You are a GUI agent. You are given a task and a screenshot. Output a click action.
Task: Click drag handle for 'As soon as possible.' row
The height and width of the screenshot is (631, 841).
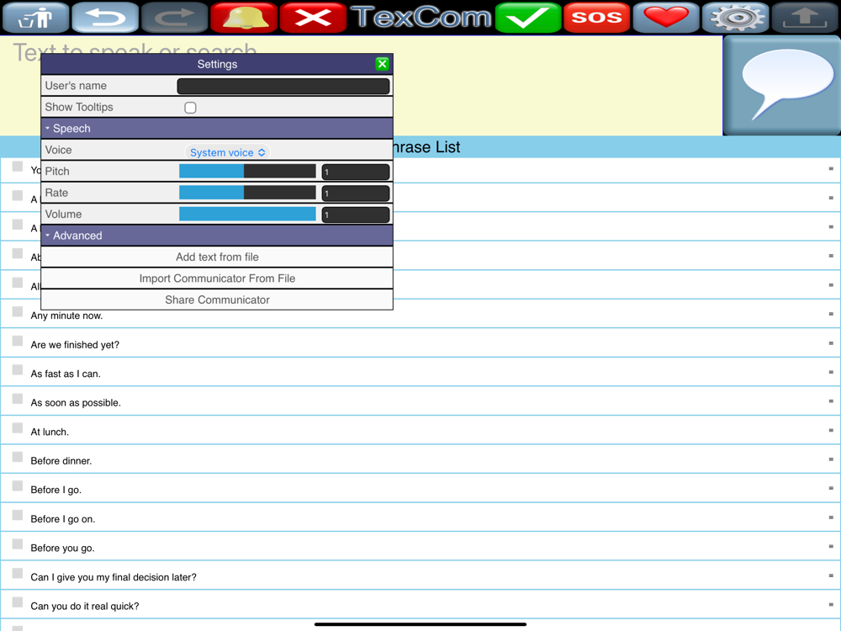tap(831, 400)
